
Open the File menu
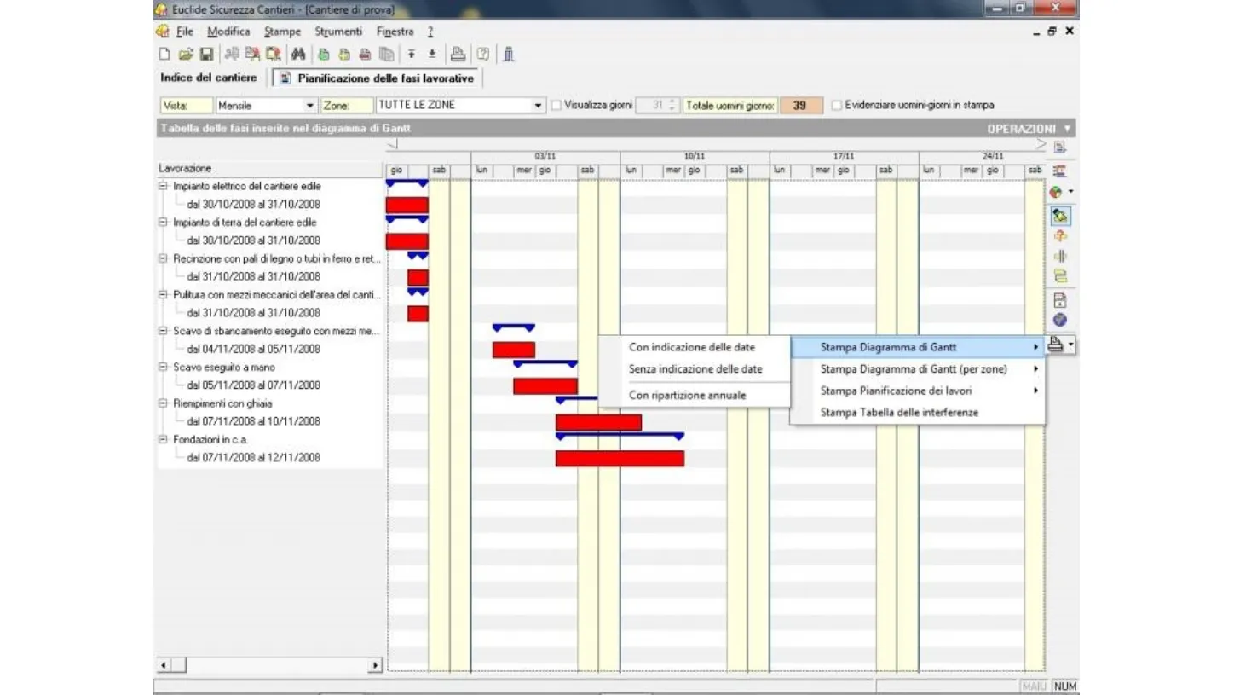tap(185, 32)
